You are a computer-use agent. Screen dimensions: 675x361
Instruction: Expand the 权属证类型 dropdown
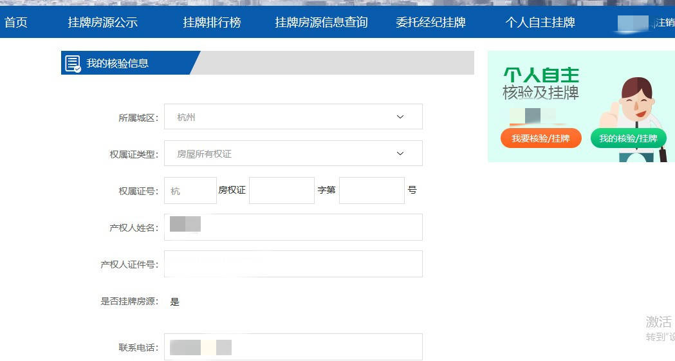click(x=293, y=153)
